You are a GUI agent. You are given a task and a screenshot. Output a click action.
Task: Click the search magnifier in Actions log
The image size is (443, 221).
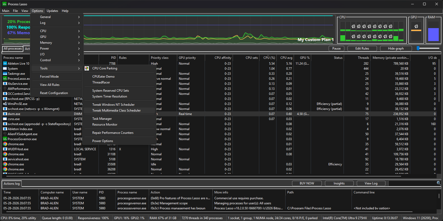tap(438, 183)
